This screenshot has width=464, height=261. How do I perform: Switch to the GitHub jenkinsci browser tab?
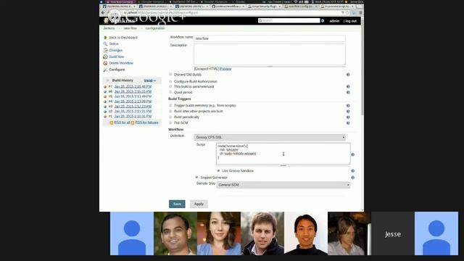click(x=228, y=7)
